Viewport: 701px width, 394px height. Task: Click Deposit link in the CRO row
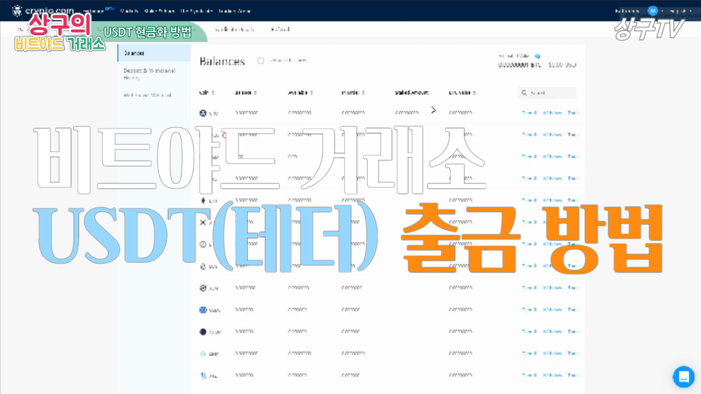click(x=530, y=113)
